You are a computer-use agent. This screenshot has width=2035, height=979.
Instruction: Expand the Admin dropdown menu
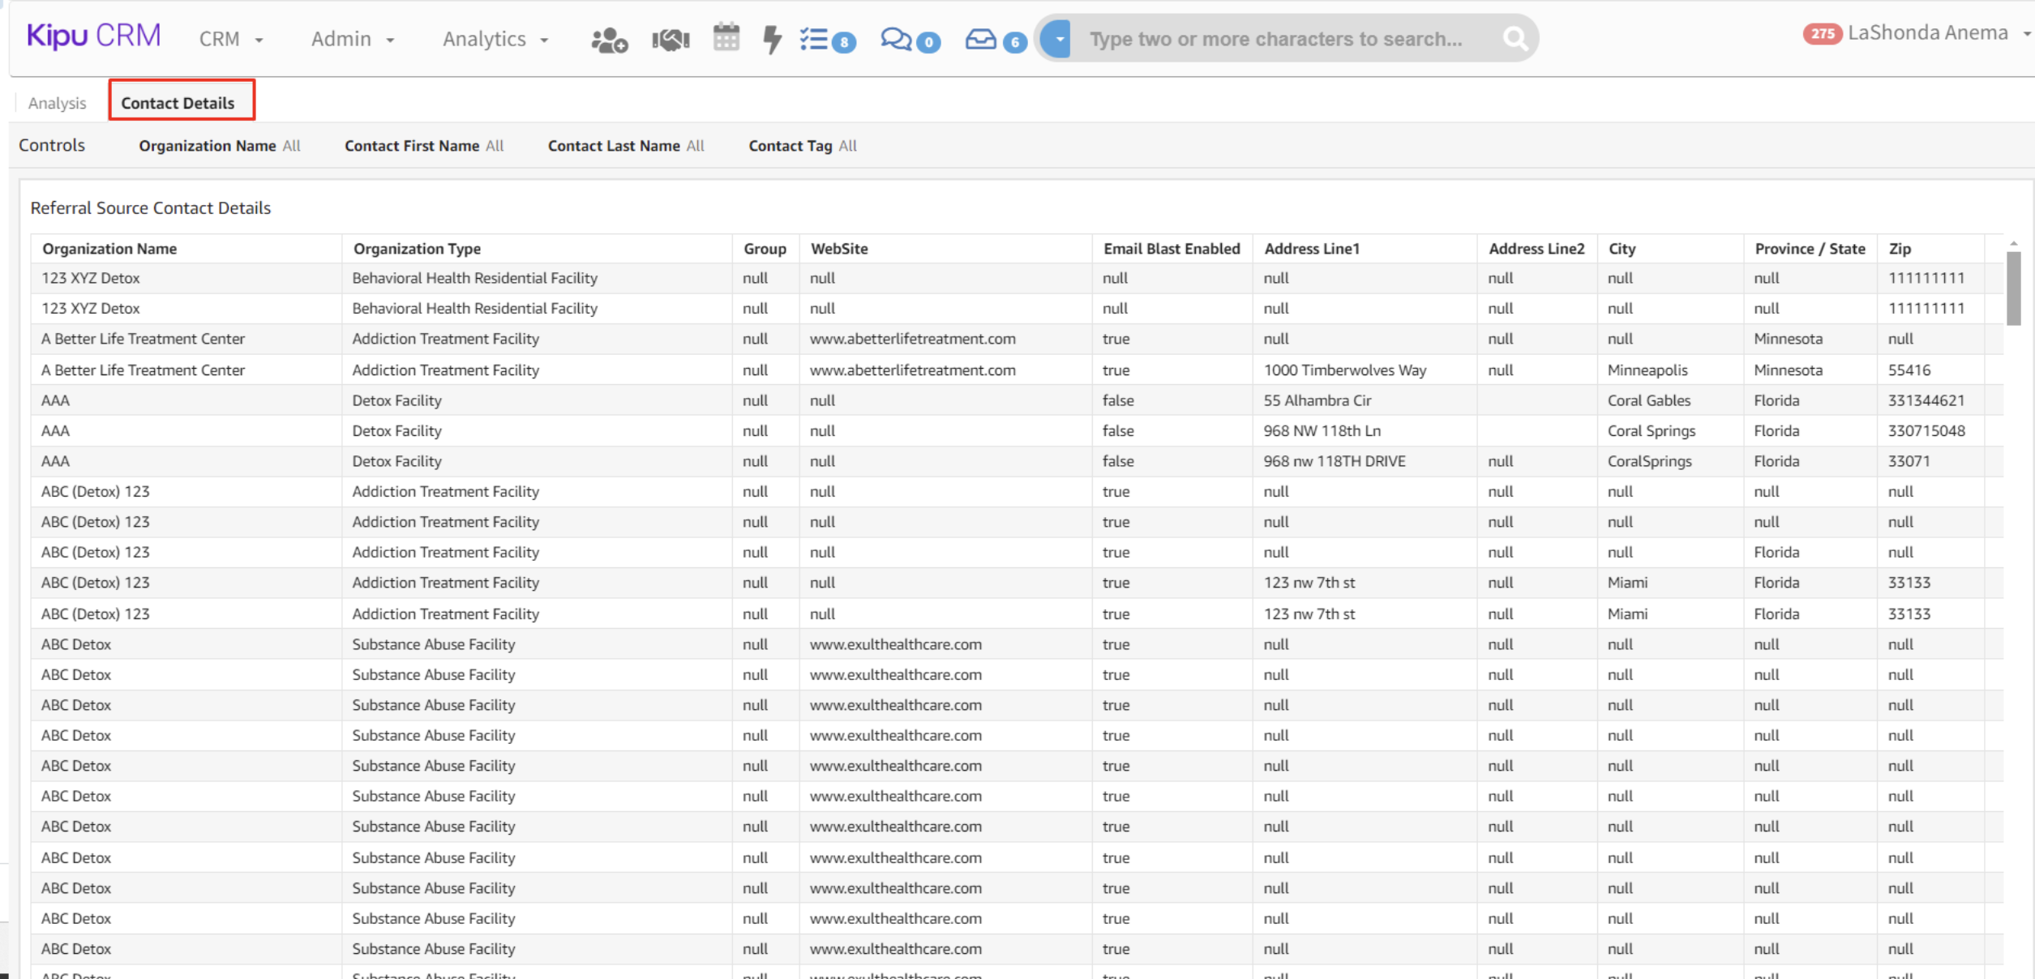[353, 39]
